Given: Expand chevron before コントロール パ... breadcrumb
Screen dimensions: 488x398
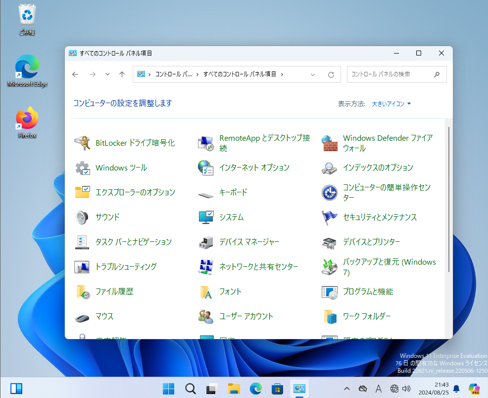Looking at the screenshot, I should point(149,74).
